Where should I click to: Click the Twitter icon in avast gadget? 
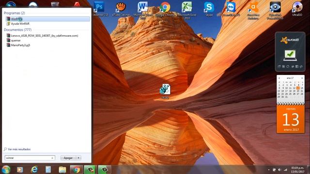pos(293,67)
